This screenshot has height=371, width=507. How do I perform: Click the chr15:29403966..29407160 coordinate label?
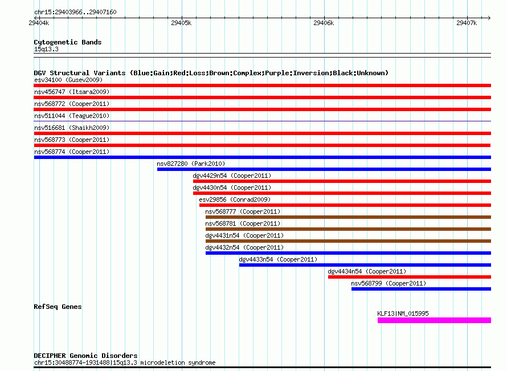75,13
